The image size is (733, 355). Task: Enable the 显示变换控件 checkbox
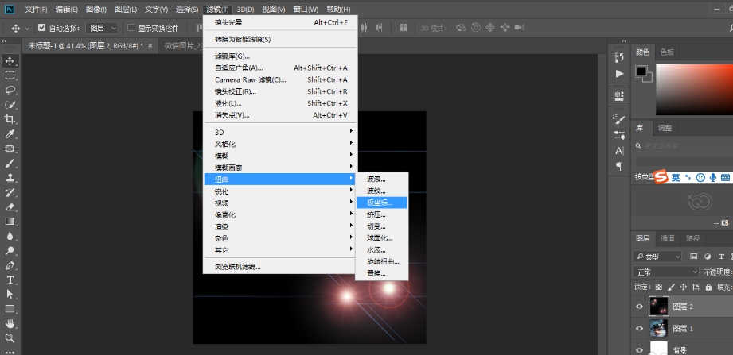pos(131,28)
